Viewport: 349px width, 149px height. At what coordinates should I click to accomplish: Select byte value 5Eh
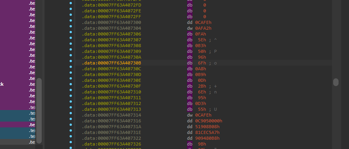click(202, 40)
